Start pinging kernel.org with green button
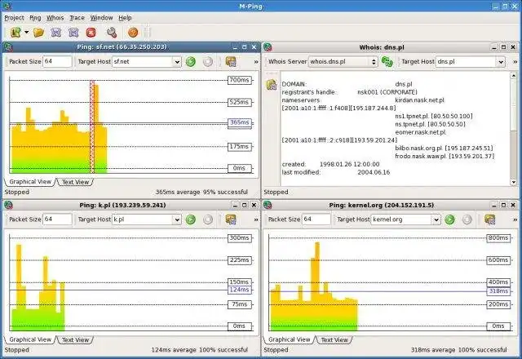Screen dimensions: 522x359 (x=449, y=219)
